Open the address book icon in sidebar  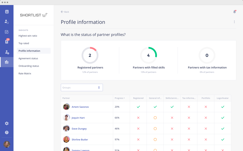tap(7, 12)
